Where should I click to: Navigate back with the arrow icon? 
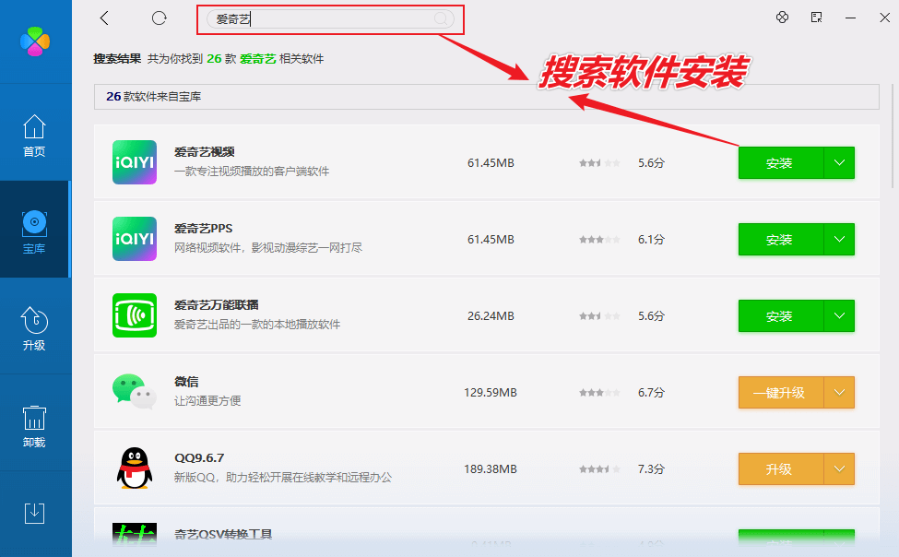tap(104, 18)
